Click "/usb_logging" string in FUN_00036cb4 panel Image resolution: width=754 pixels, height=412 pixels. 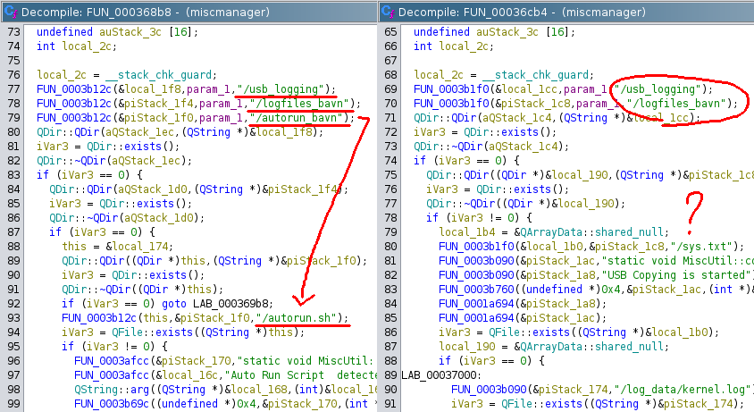click(658, 89)
